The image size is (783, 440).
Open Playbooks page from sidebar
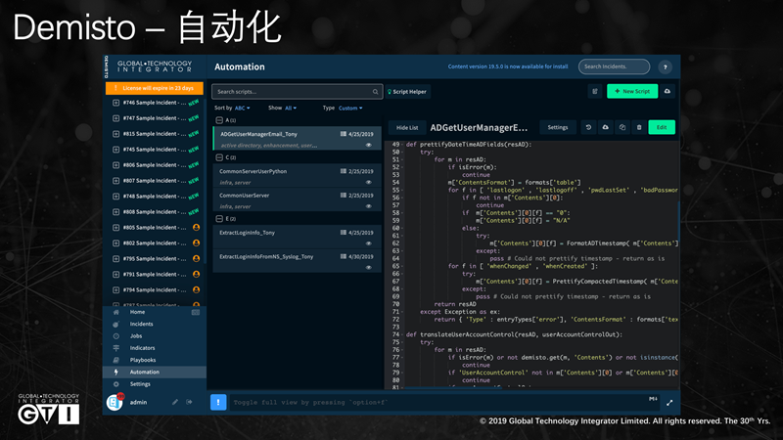pyautogui.click(x=143, y=360)
